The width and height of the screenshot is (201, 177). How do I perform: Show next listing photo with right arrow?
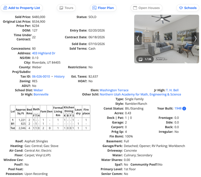(x=195, y=38)
